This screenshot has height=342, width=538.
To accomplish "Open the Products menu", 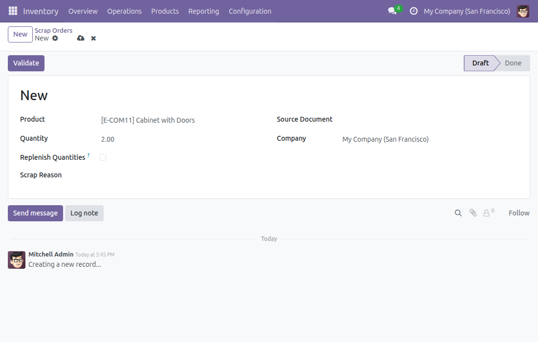I will pyautogui.click(x=165, y=11).
